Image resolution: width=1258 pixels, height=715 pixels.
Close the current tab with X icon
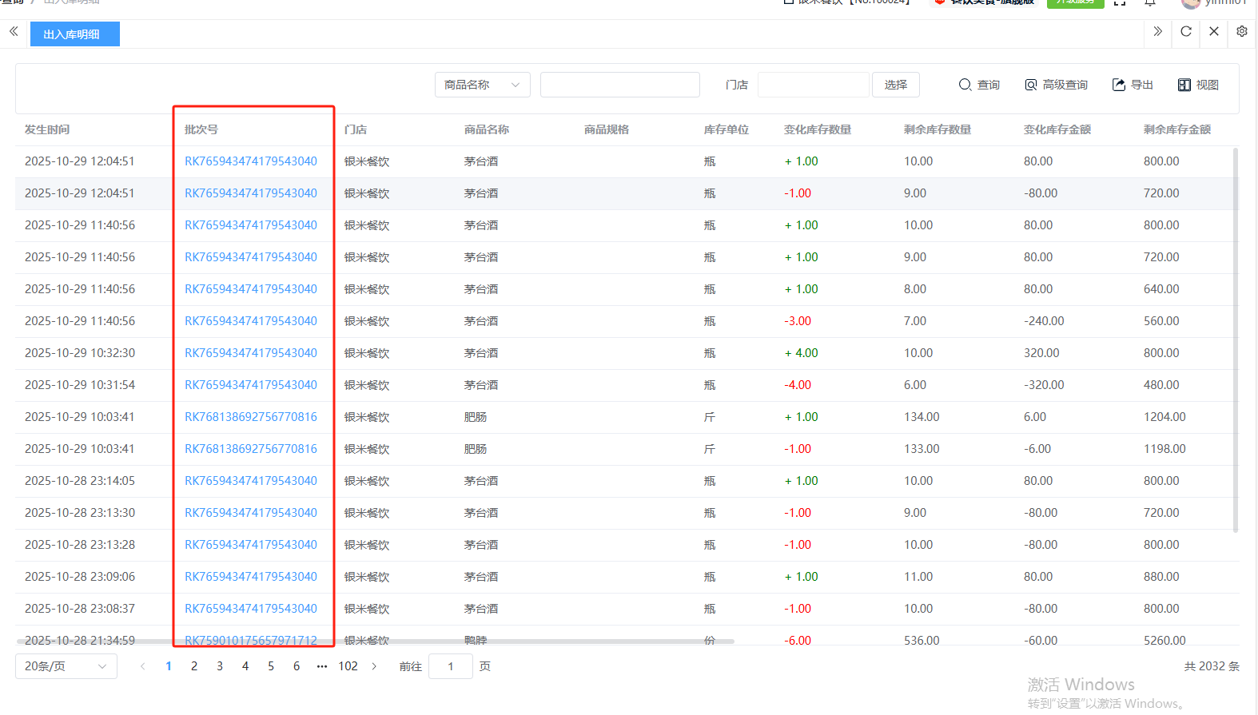[1214, 31]
